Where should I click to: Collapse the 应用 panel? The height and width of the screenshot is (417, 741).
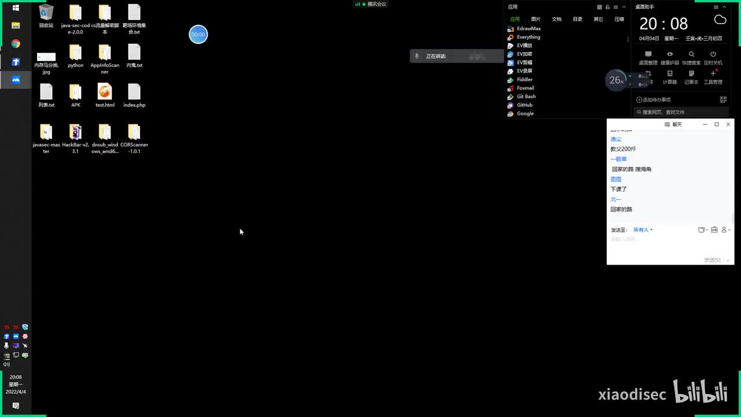tap(624, 7)
